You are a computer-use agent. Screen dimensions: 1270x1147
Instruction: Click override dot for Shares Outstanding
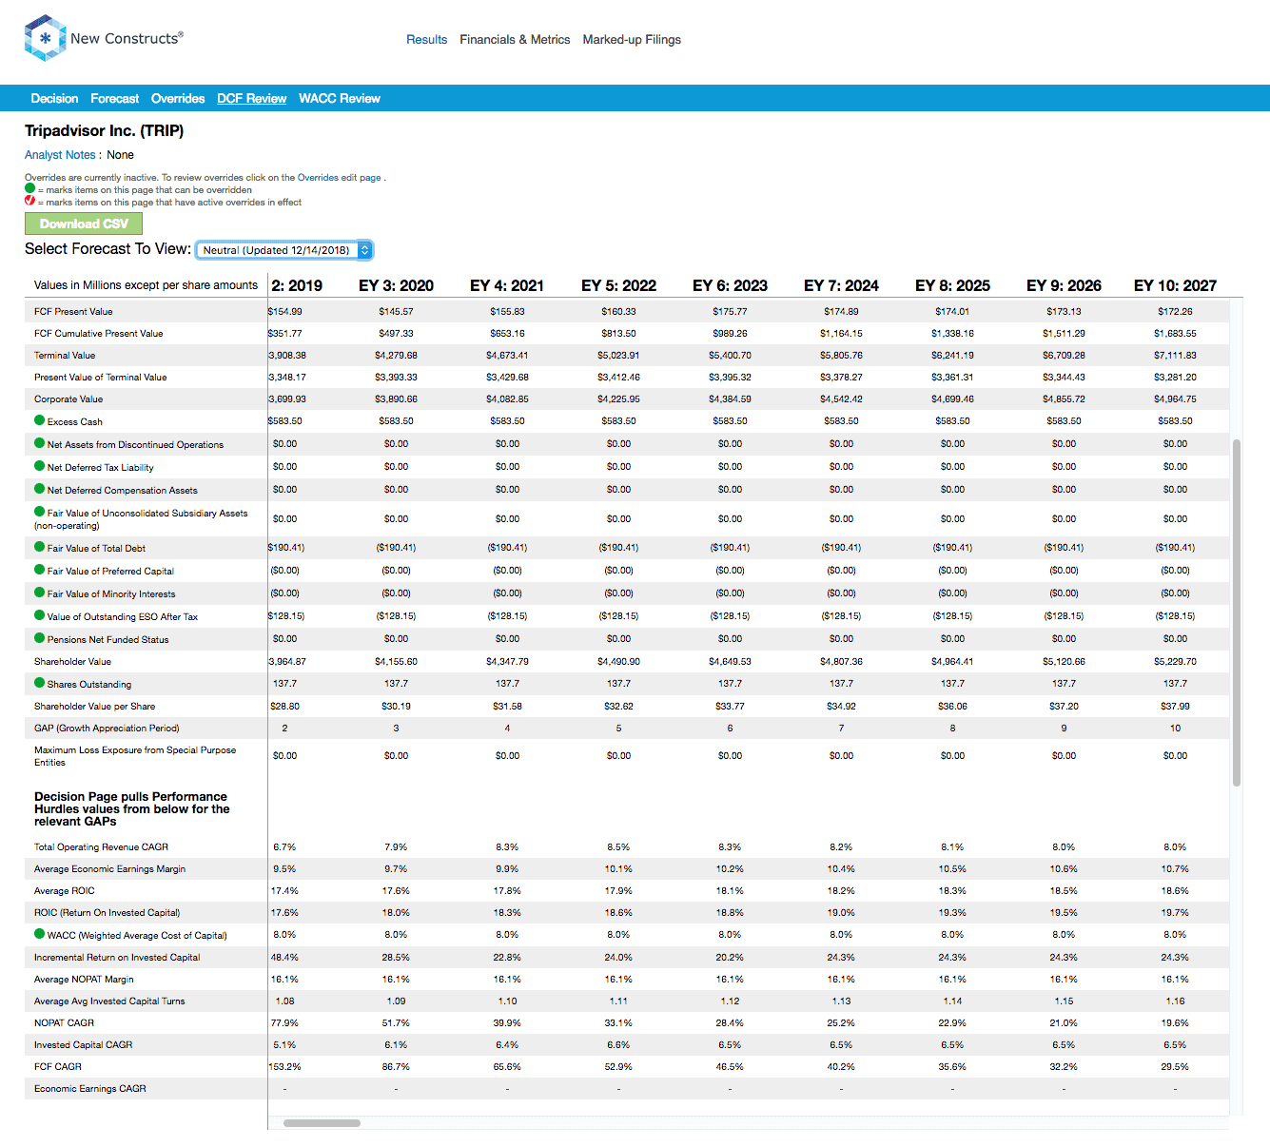40,683
